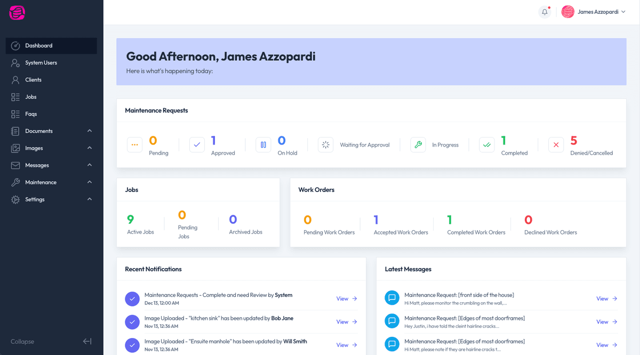
Task: View the front side of house message
Action: (x=606, y=298)
